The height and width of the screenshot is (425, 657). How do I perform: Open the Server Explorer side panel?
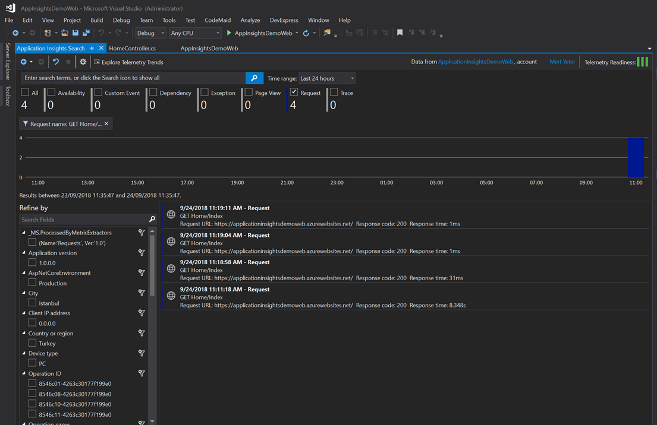point(8,61)
